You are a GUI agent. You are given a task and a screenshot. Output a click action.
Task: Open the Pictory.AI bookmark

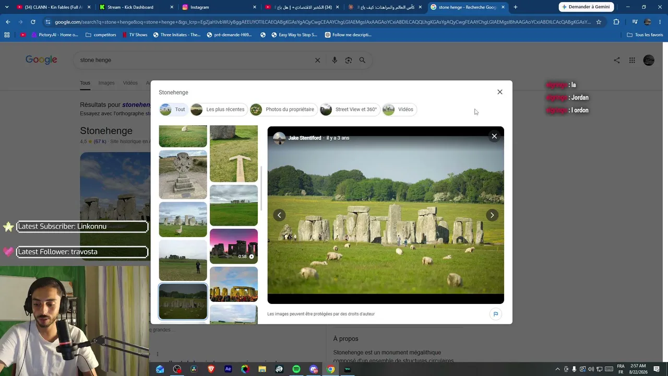point(50,35)
